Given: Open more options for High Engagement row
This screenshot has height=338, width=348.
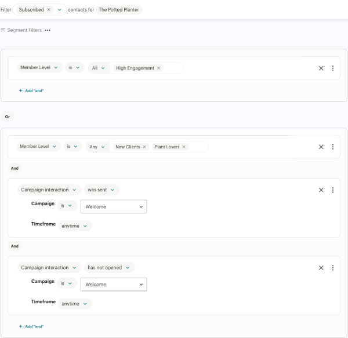Looking at the screenshot, I should click(x=332, y=68).
